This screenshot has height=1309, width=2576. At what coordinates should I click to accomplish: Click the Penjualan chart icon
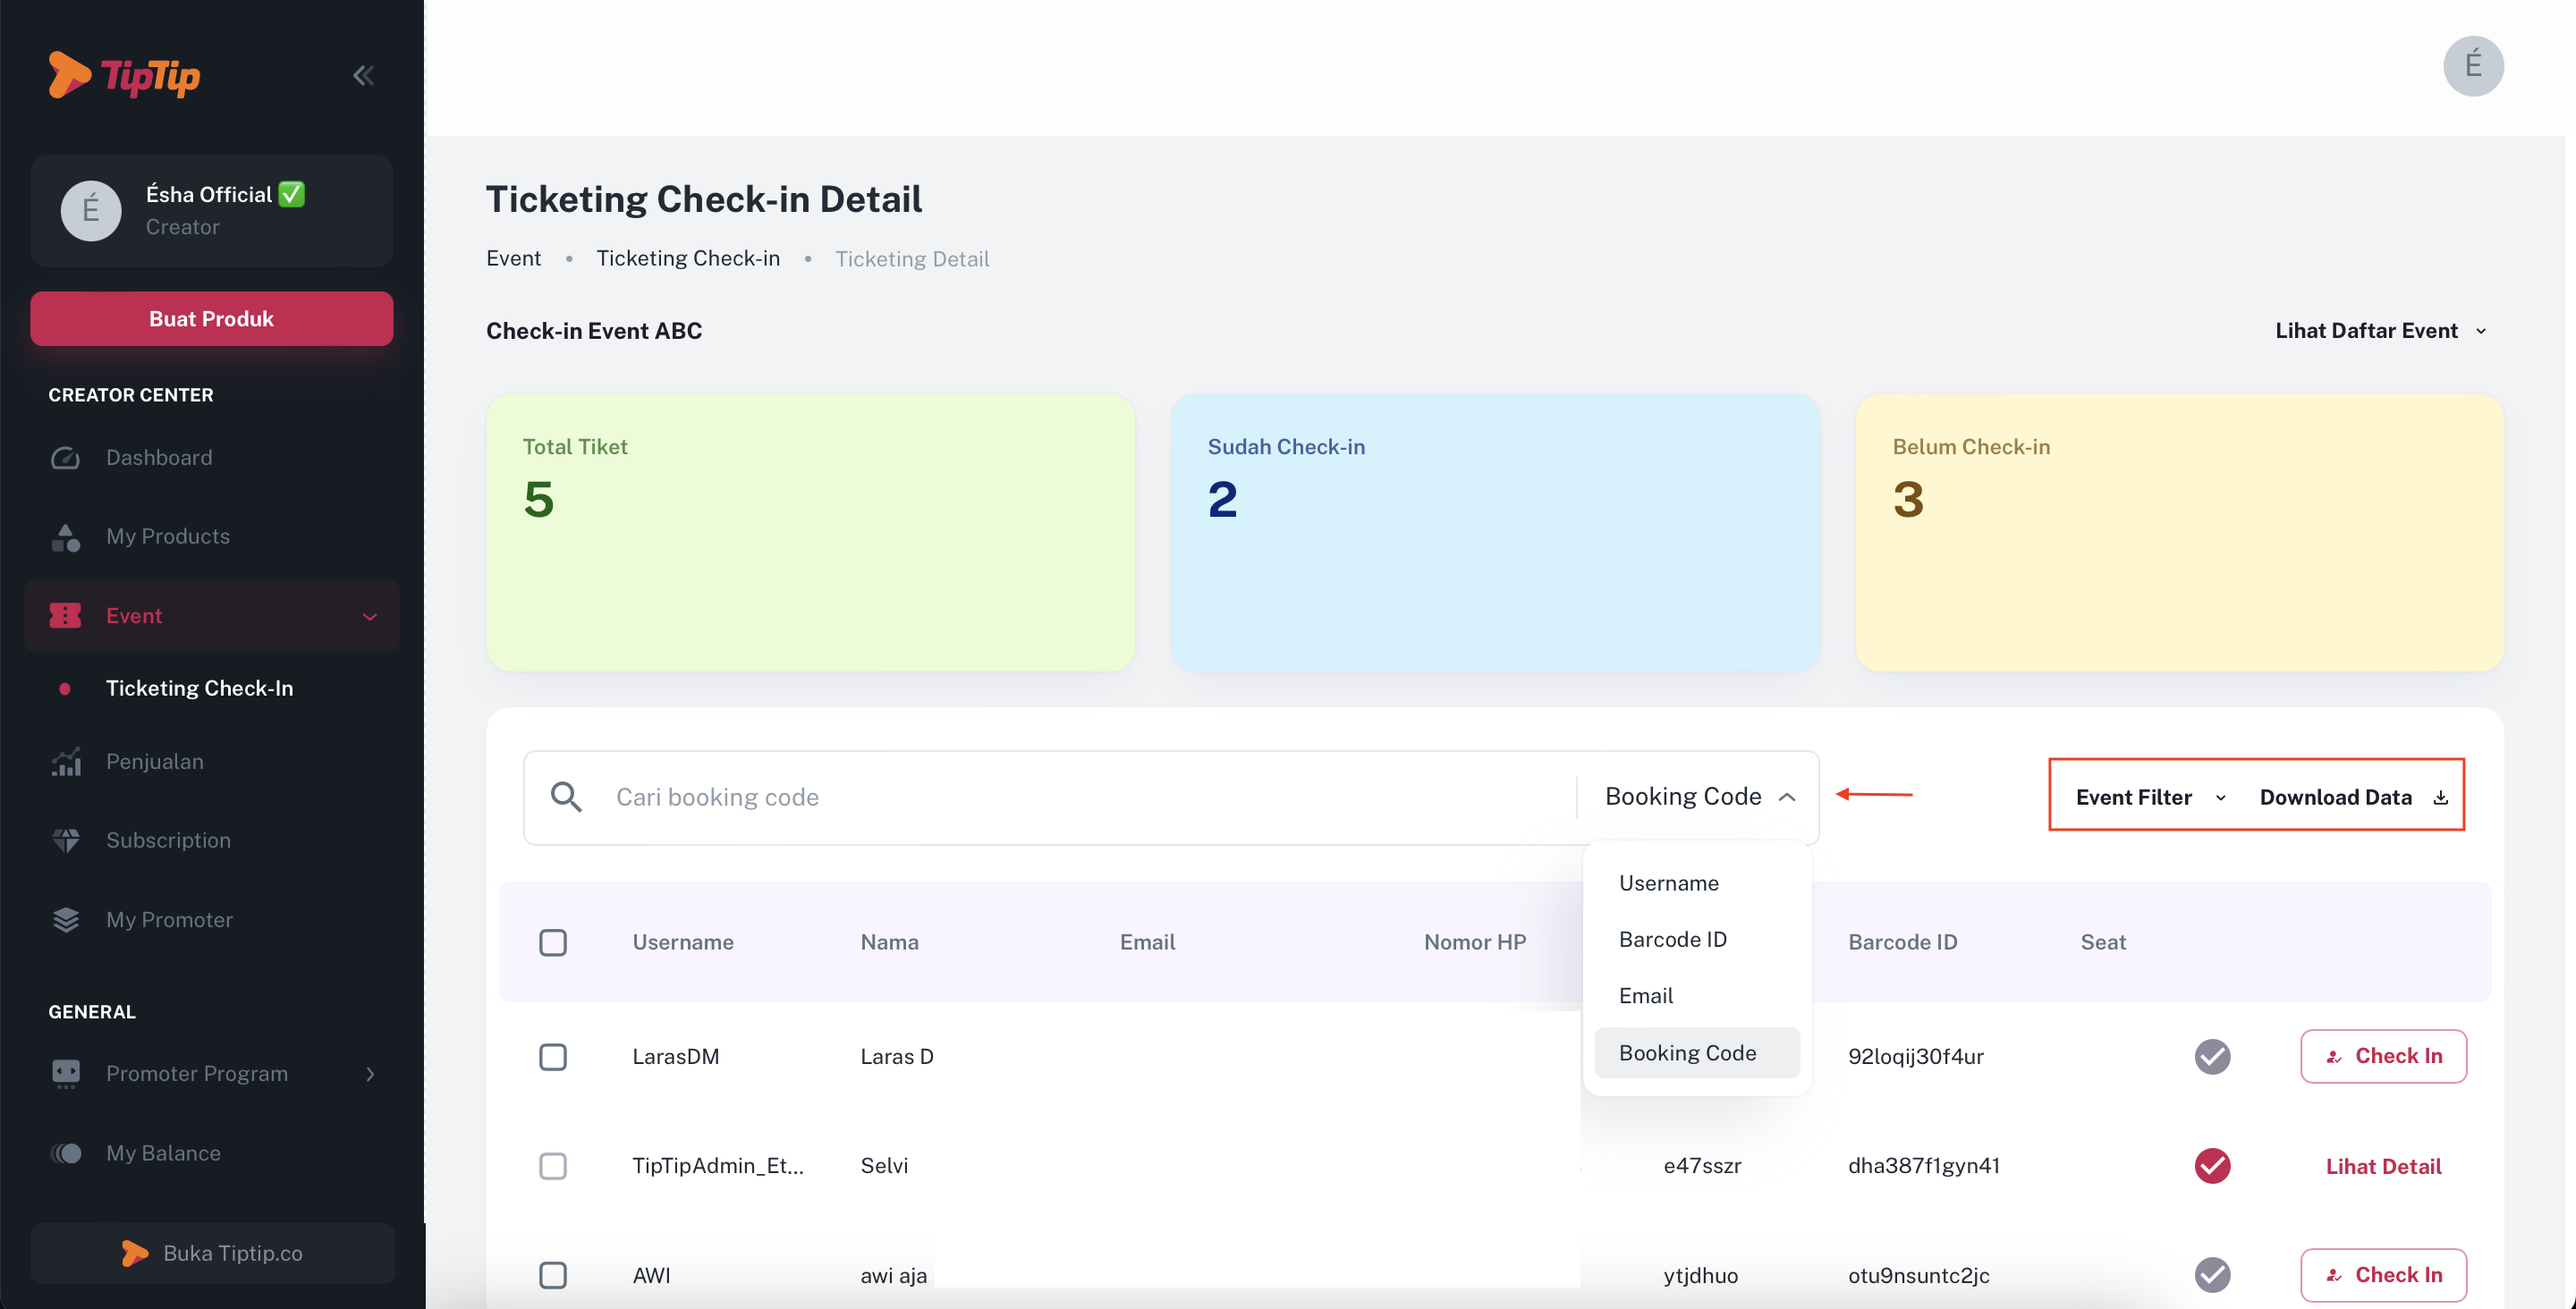(x=66, y=762)
